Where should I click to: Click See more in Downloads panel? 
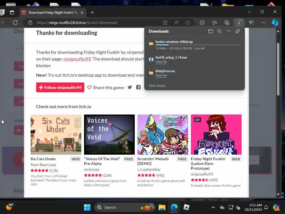tap(157, 86)
